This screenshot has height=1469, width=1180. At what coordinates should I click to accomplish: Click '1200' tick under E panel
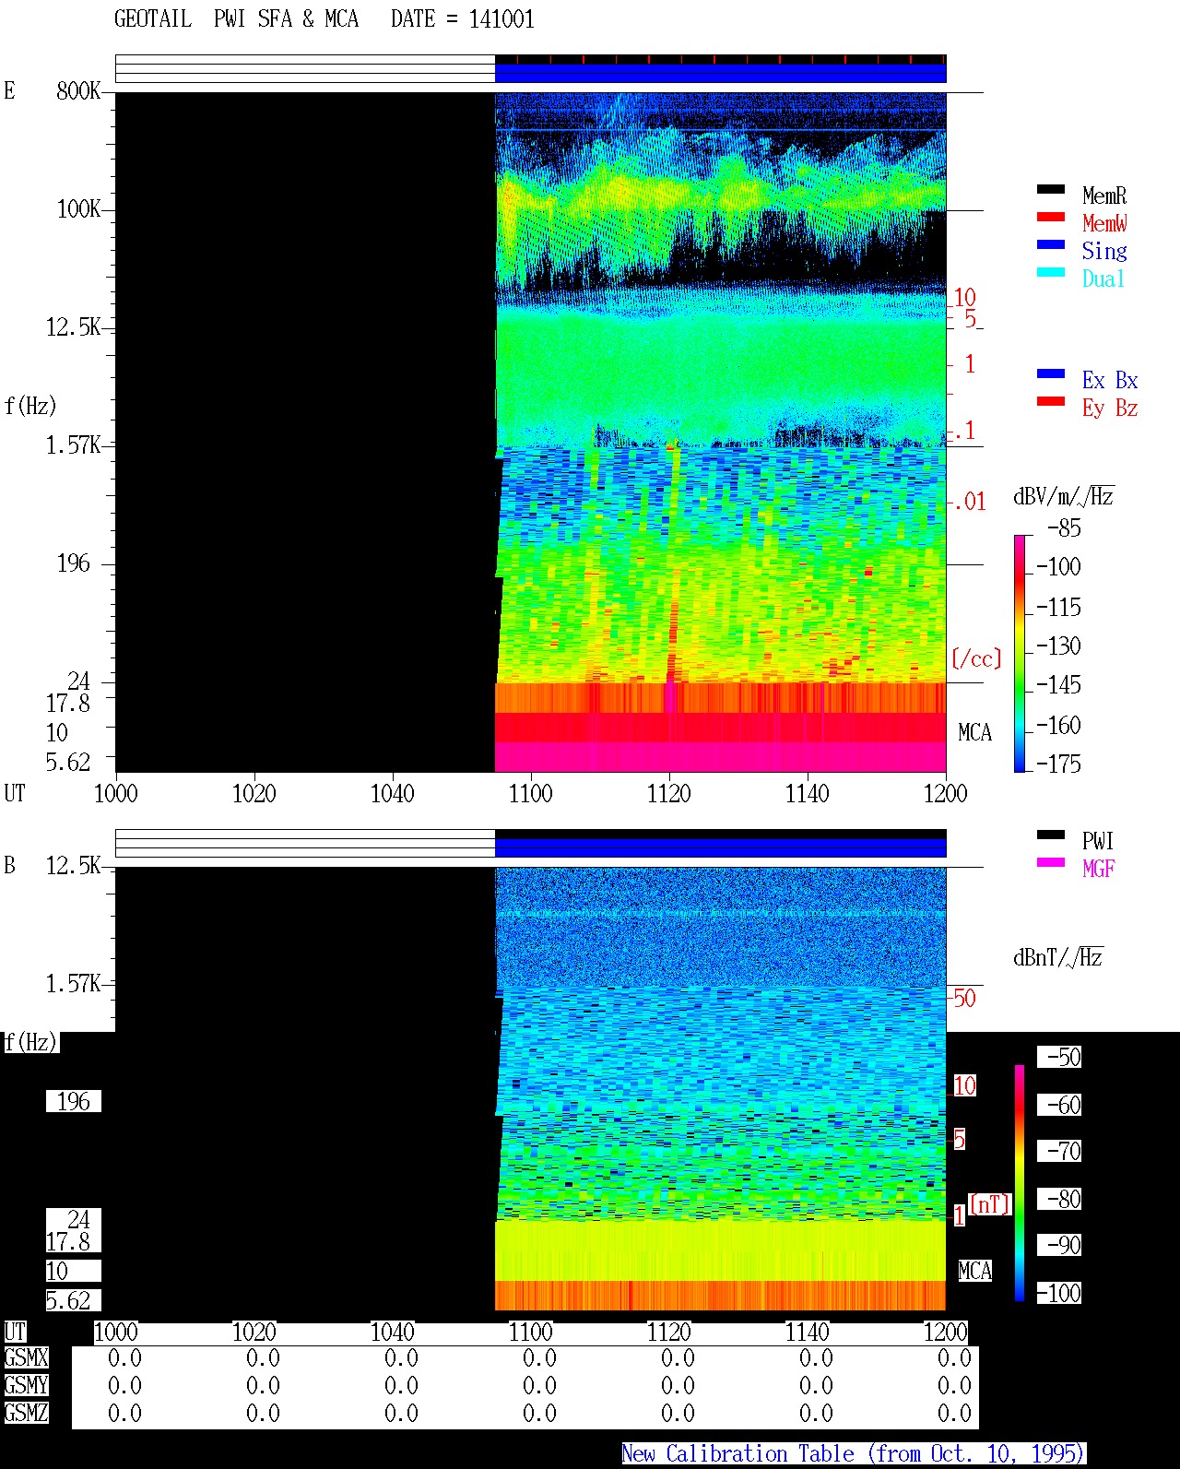click(x=945, y=793)
